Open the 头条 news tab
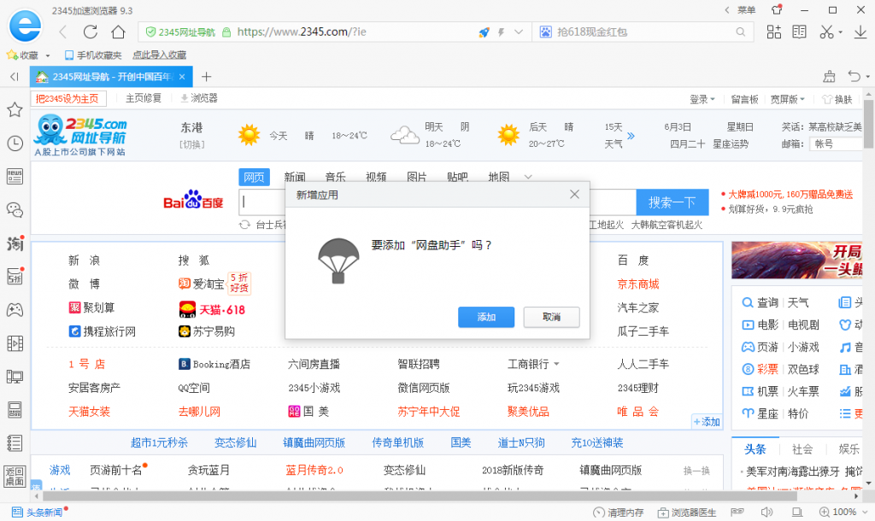This screenshot has height=521, width=875. pyautogui.click(x=755, y=449)
